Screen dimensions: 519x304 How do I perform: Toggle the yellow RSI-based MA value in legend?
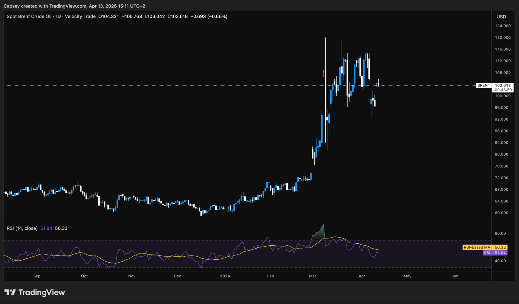[62, 228]
